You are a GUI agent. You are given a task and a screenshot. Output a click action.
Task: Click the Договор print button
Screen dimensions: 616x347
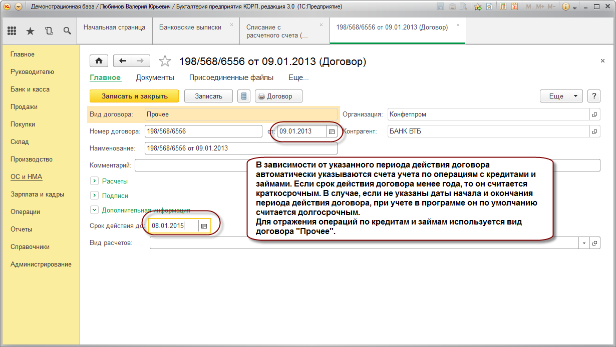coord(278,96)
